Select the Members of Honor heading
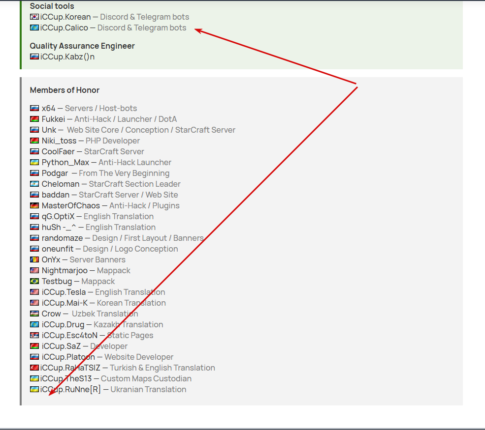 coord(65,90)
